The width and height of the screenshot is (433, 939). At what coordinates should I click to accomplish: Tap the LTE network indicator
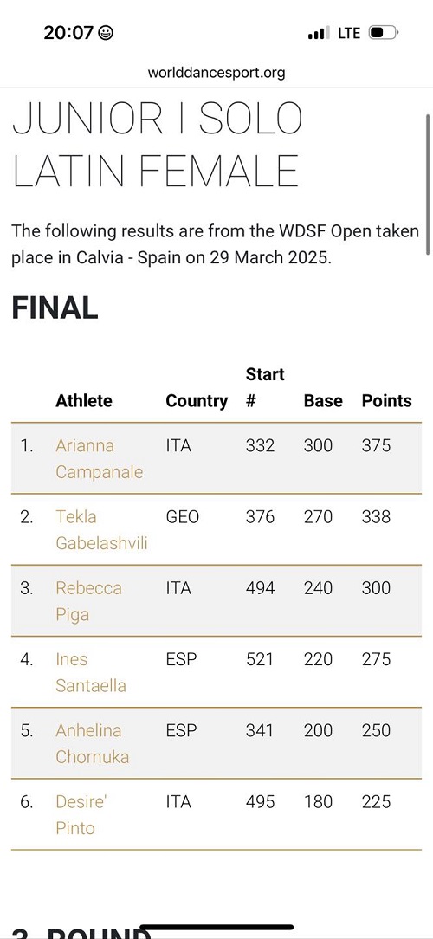click(349, 33)
